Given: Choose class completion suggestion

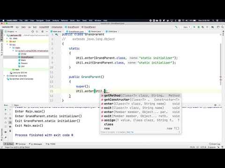Looking at the screenshot, I should (x=141, y=124).
